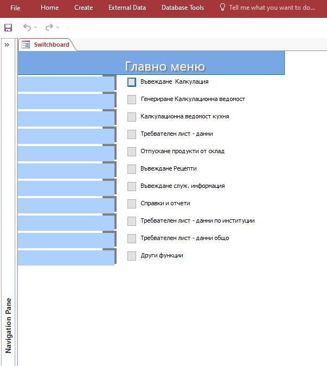Click the Главно меню header title
The height and width of the screenshot is (366, 327).
[165, 66]
